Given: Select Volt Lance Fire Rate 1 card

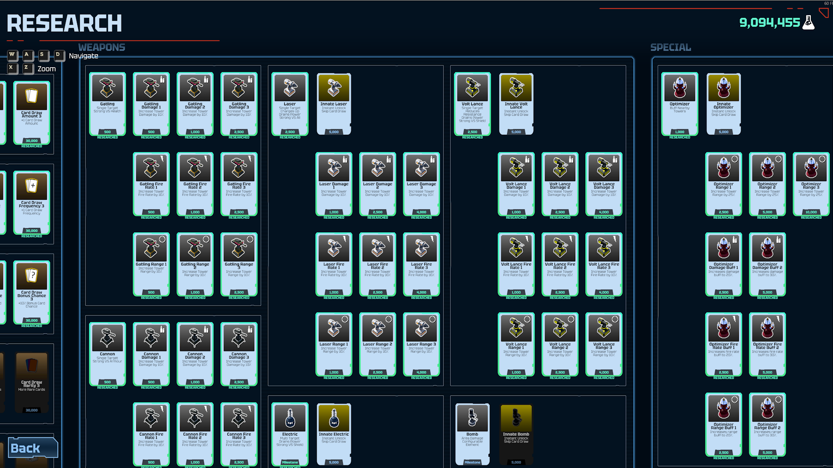Looking at the screenshot, I should [516, 264].
